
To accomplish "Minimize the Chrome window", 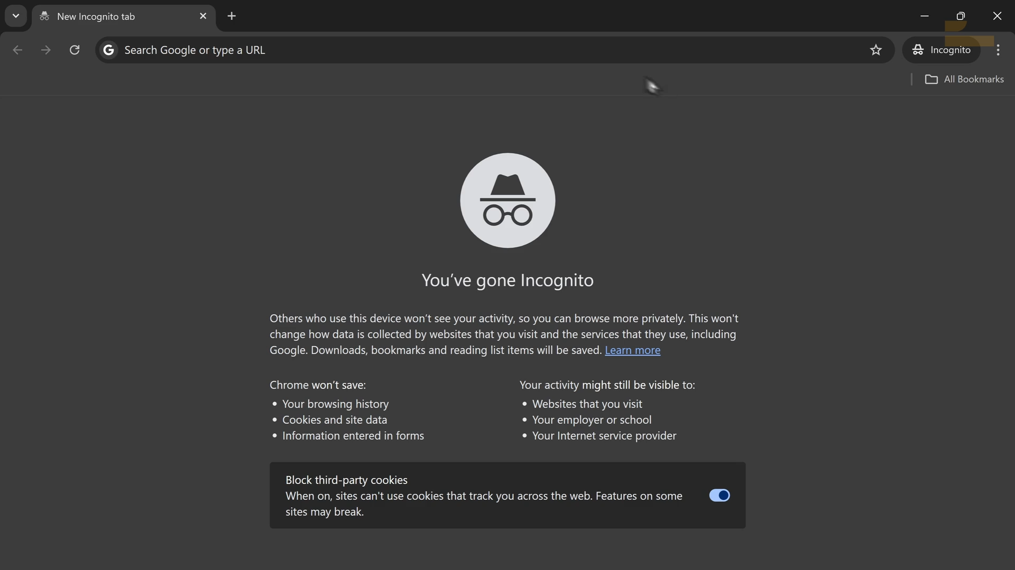I will [925, 16].
